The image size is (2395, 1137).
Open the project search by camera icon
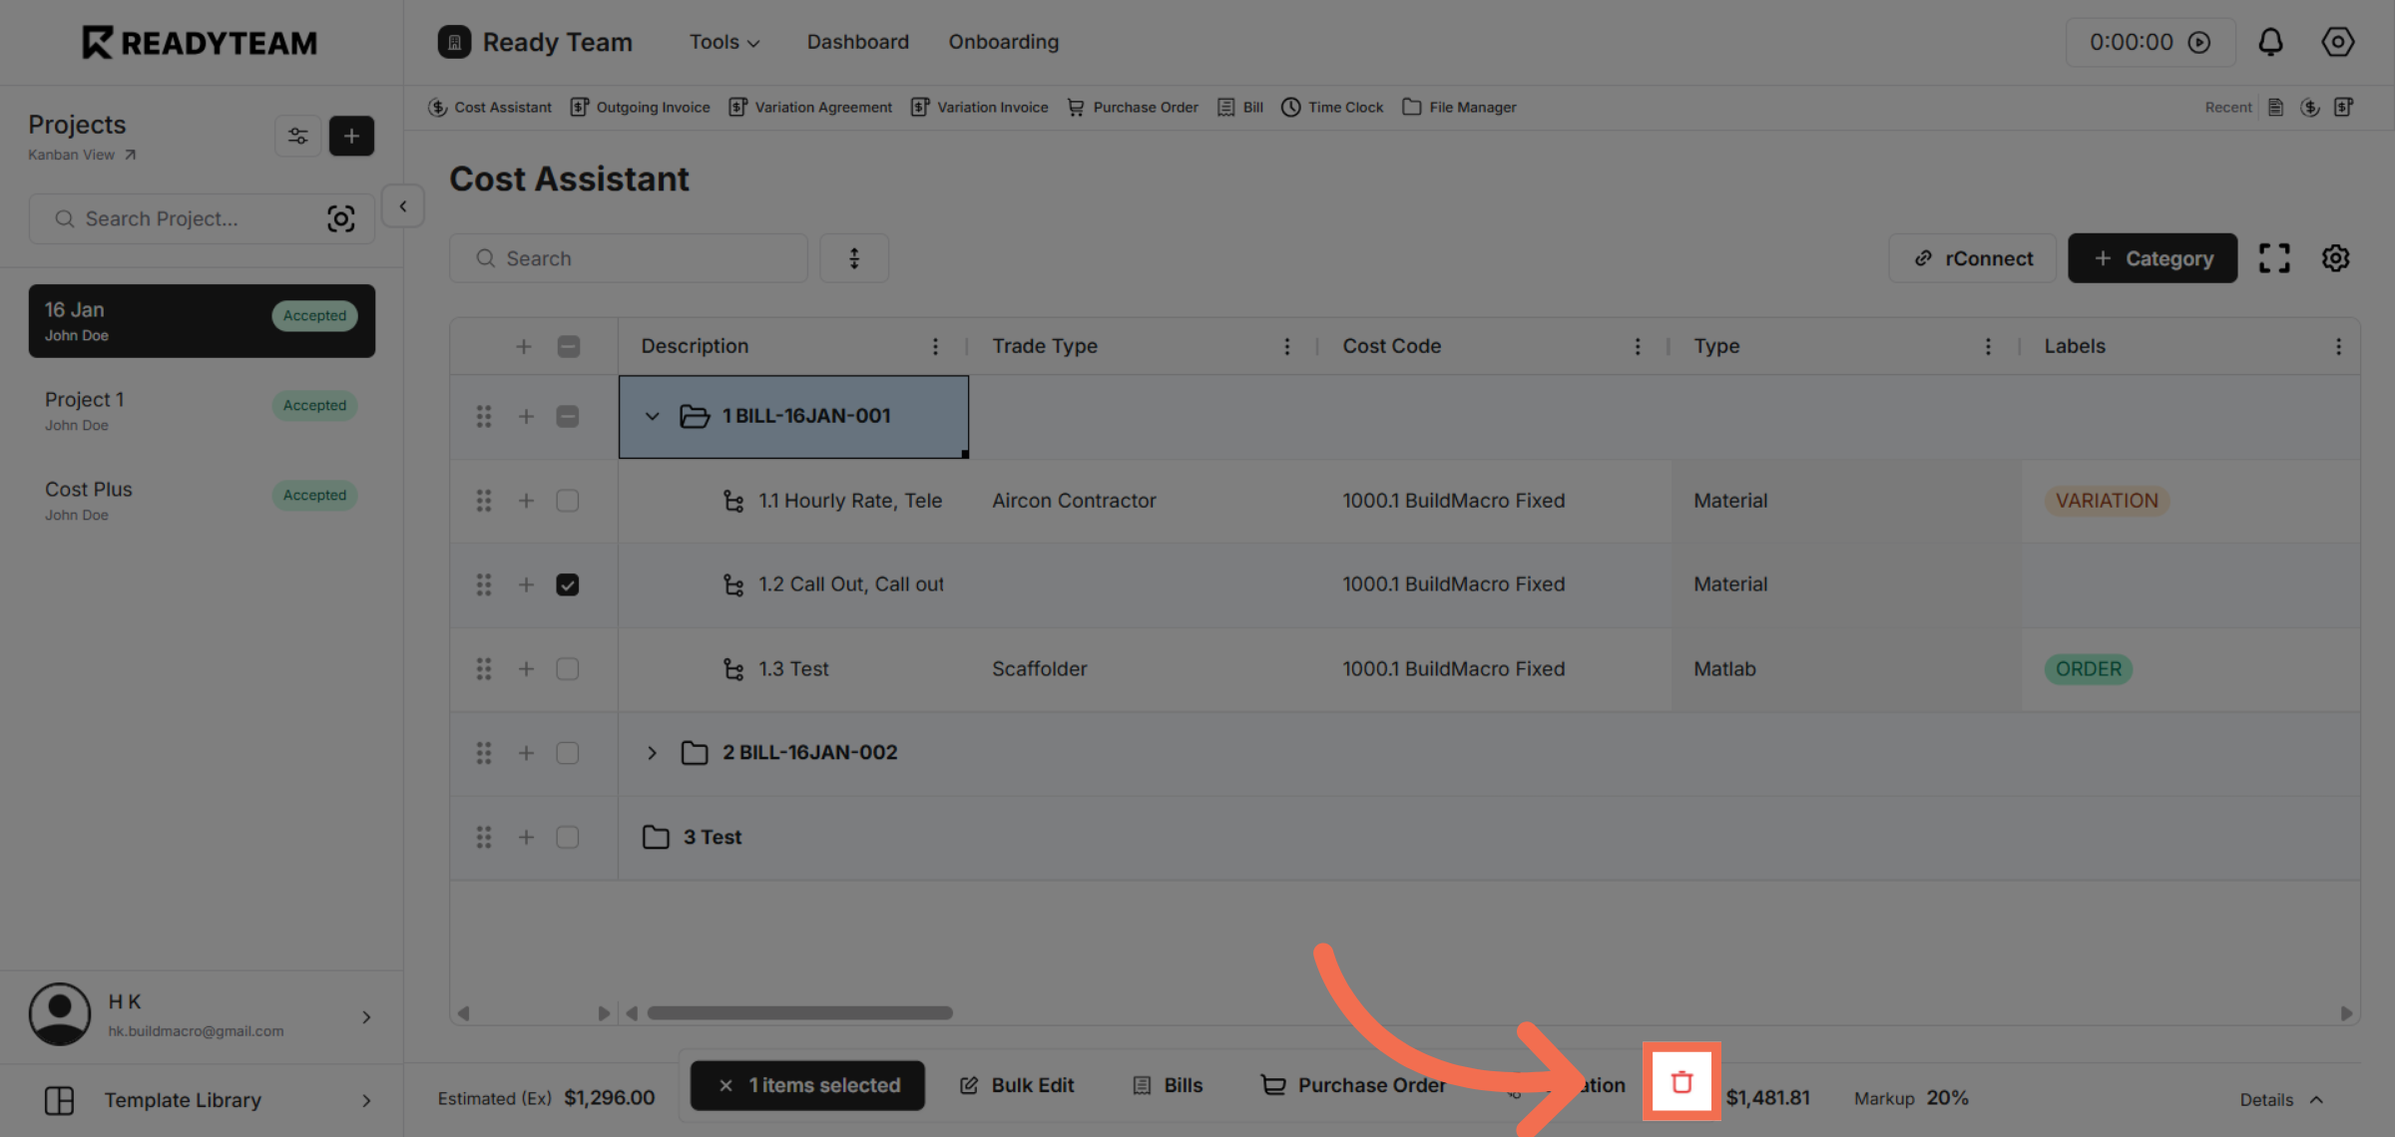pyautogui.click(x=341, y=218)
